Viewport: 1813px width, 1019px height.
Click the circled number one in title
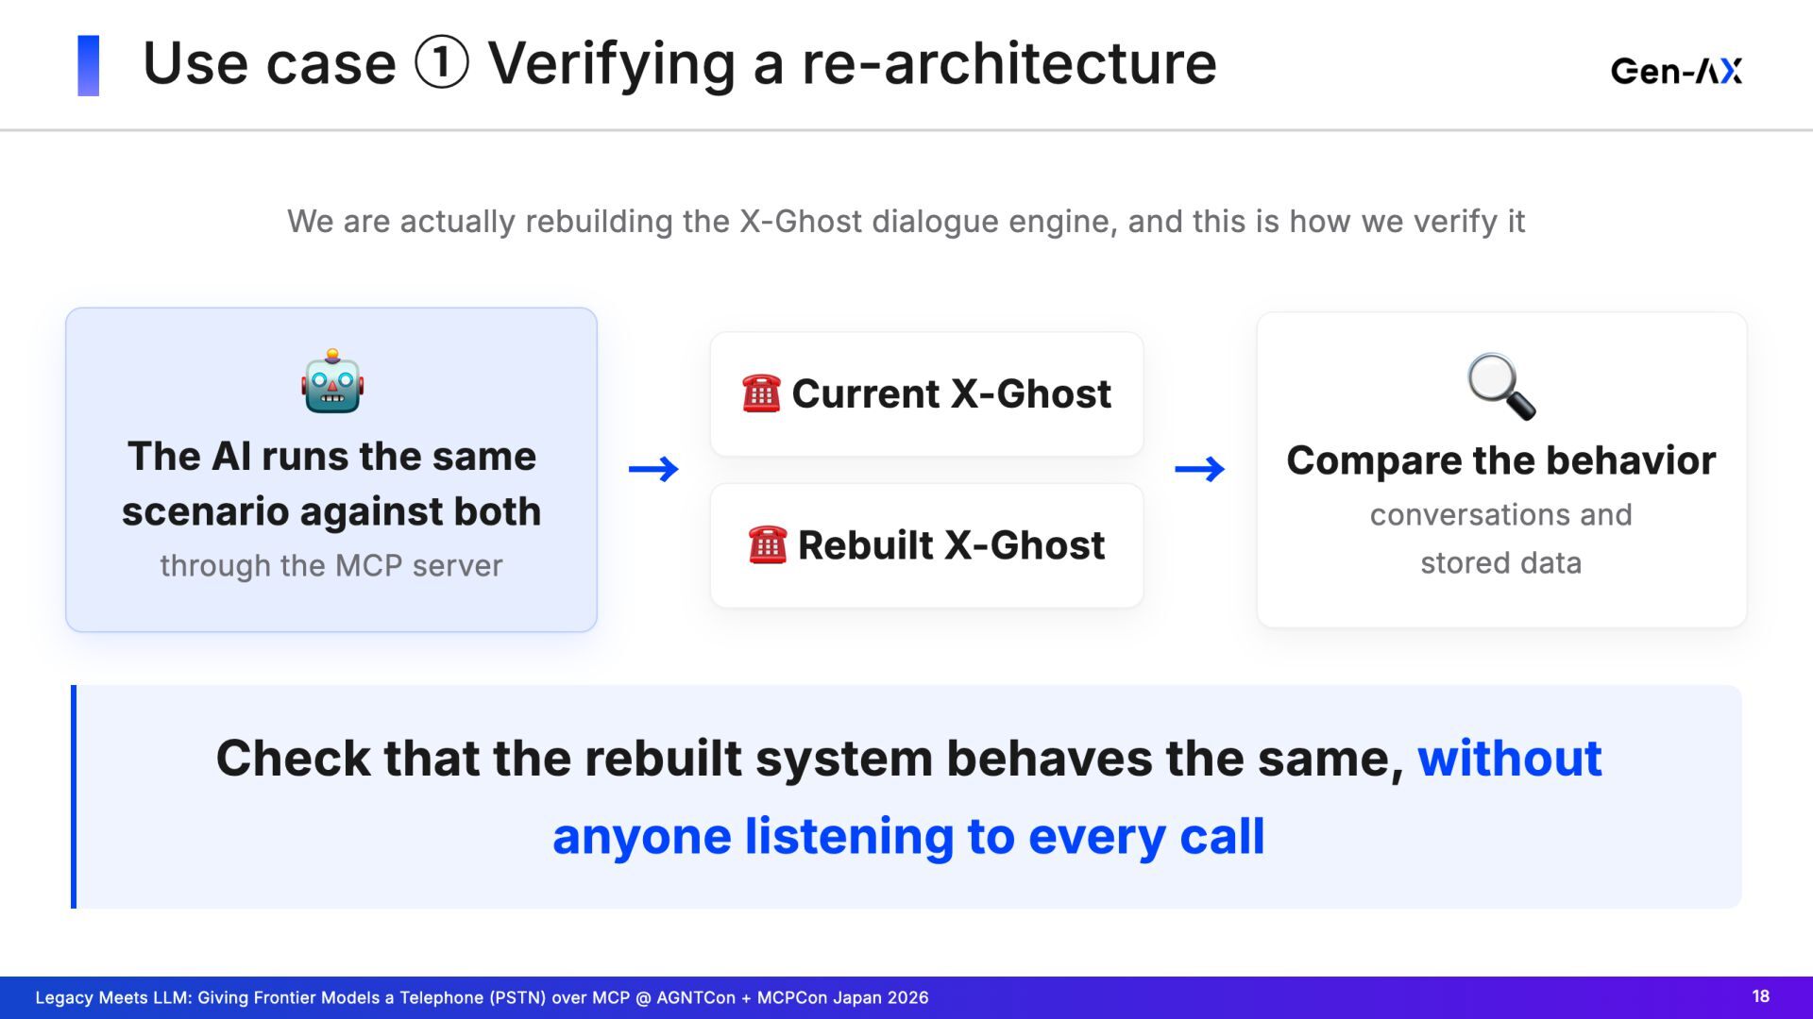[441, 63]
